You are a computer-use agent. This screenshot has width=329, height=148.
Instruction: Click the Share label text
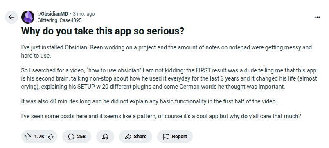(140, 137)
